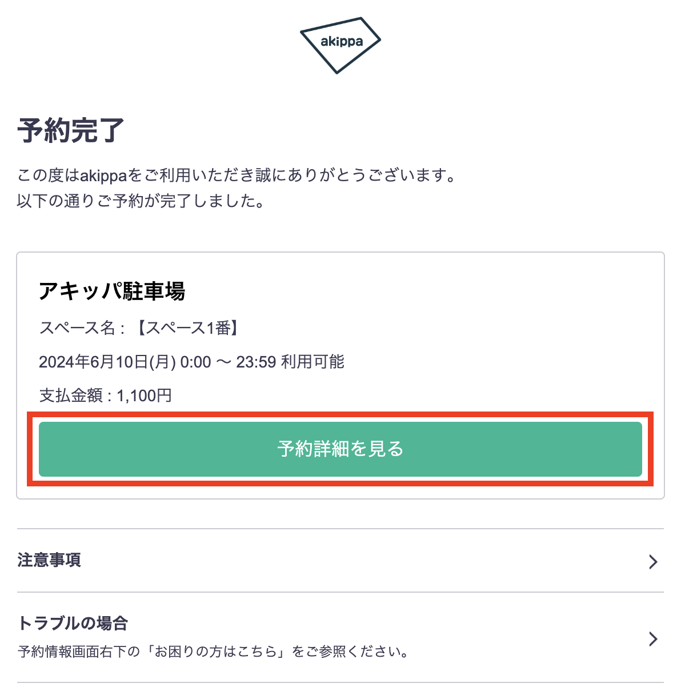Select the アキッパ駐車場 heading
The width and height of the screenshot is (681, 695).
[x=115, y=290]
